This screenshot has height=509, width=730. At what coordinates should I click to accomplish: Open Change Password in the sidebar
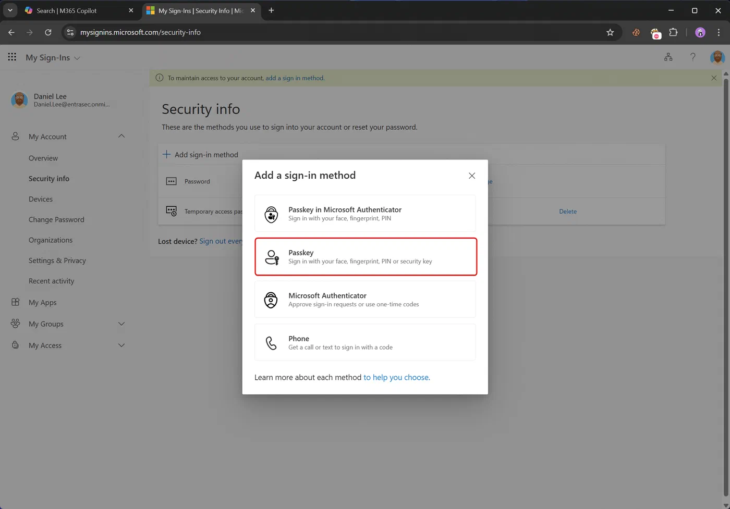(x=56, y=219)
